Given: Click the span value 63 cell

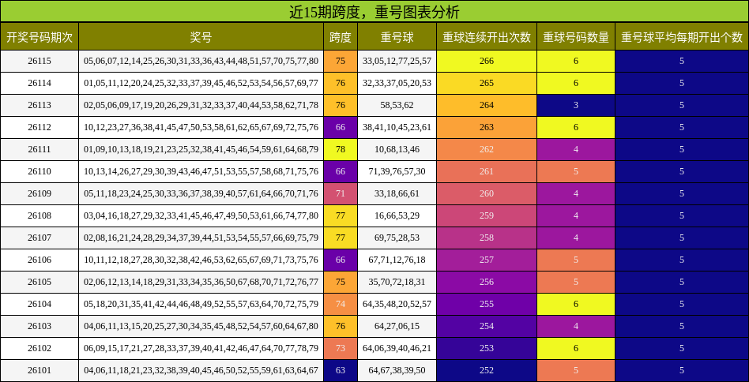Looking at the screenshot, I should [341, 370].
